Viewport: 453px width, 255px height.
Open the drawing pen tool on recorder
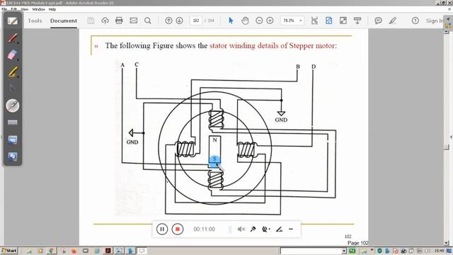coord(279,229)
